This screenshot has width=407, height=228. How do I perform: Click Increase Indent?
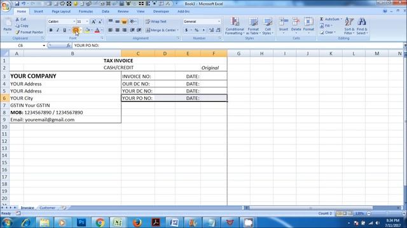139,30
